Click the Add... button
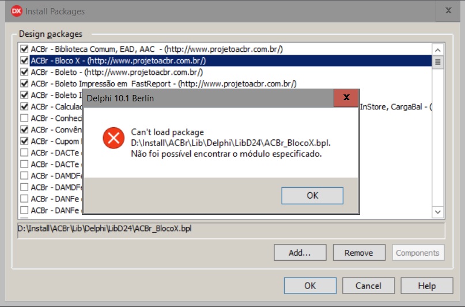 click(x=300, y=253)
